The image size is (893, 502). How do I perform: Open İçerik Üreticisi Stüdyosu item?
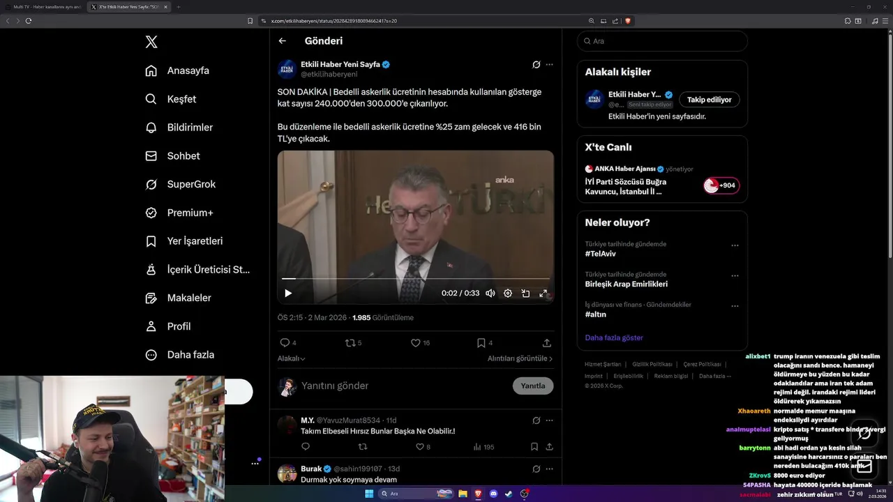click(197, 269)
